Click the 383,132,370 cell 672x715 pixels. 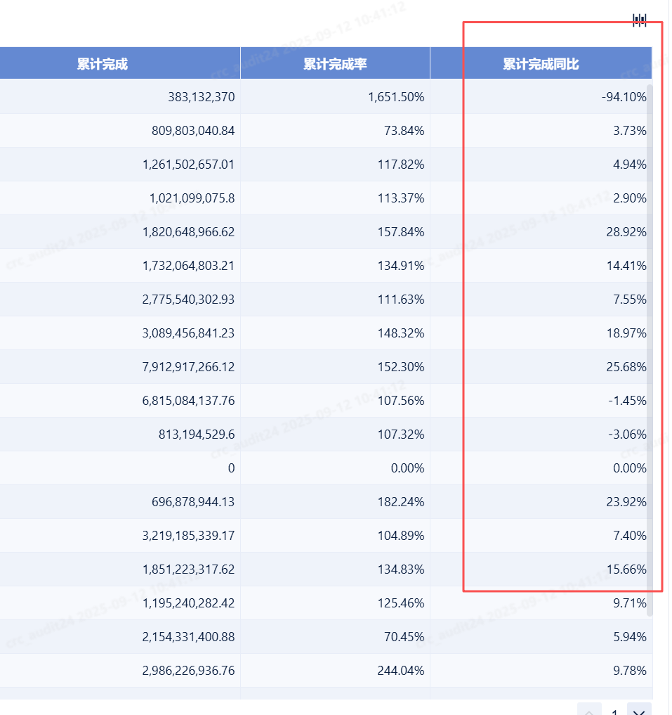[x=192, y=97]
